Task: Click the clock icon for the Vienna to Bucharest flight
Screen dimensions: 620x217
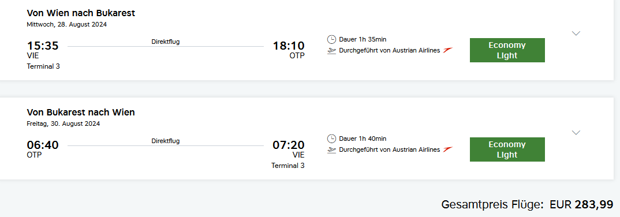Action: pyautogui.click(x=331, y=39)
